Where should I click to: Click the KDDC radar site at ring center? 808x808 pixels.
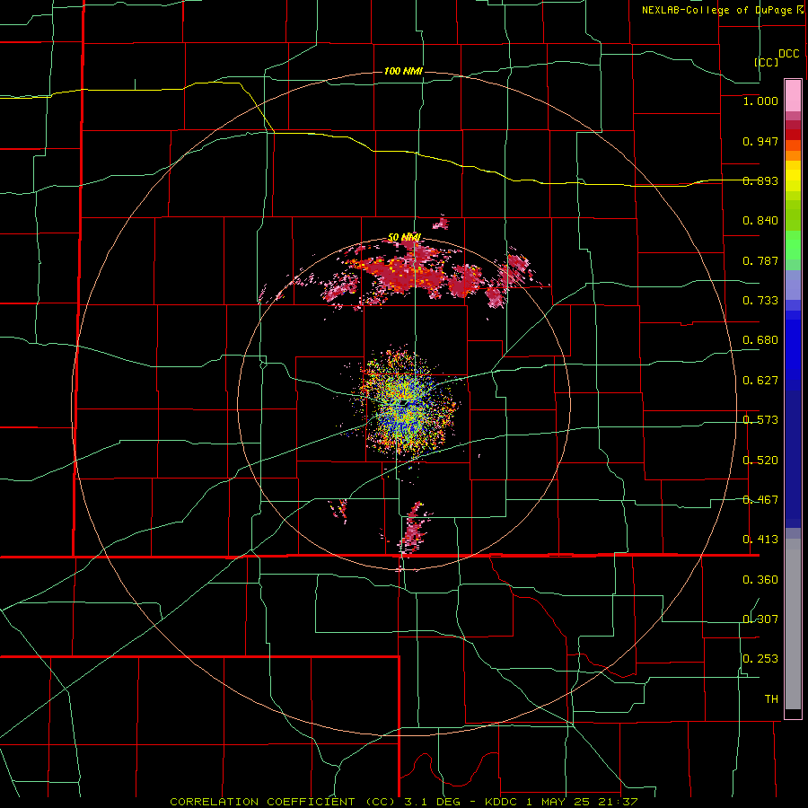pyautogui.click(x=404, y=404)
